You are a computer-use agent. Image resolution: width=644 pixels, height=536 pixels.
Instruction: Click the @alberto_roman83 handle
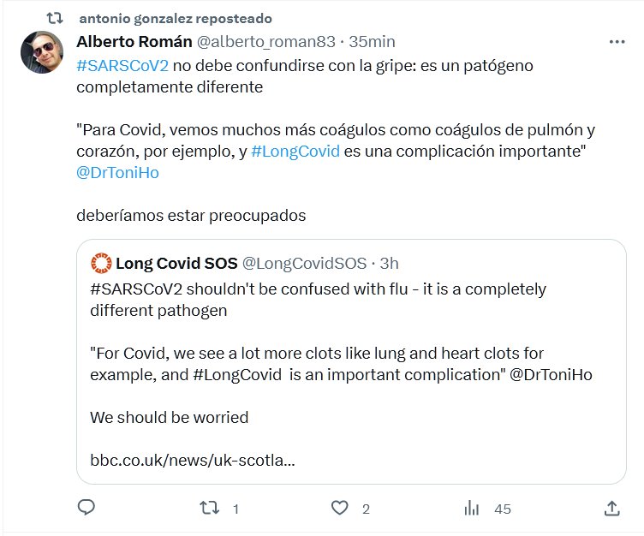[268, 41]
